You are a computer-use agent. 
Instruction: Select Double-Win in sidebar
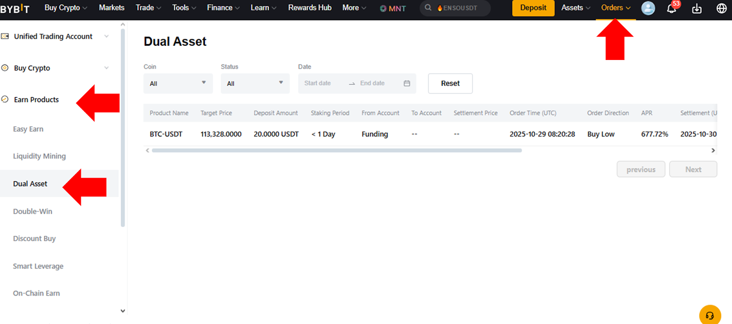coord(32,211)
